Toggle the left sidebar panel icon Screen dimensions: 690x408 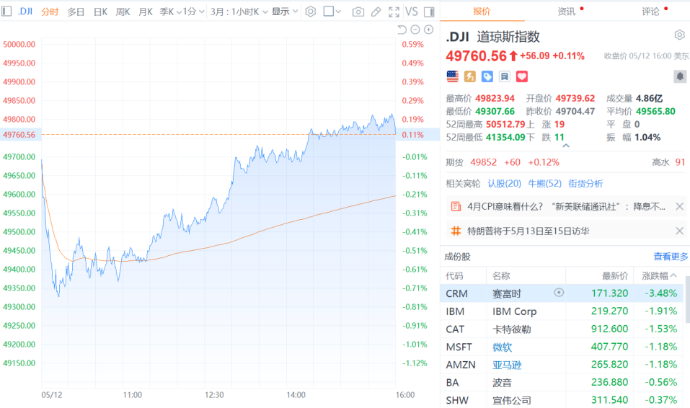6,12
